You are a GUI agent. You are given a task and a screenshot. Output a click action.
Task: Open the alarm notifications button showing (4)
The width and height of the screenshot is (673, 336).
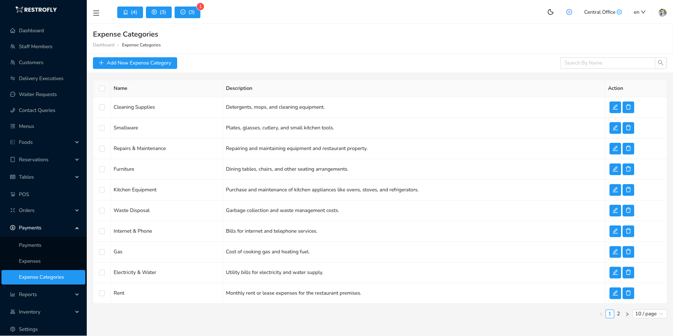click(130, 12)
